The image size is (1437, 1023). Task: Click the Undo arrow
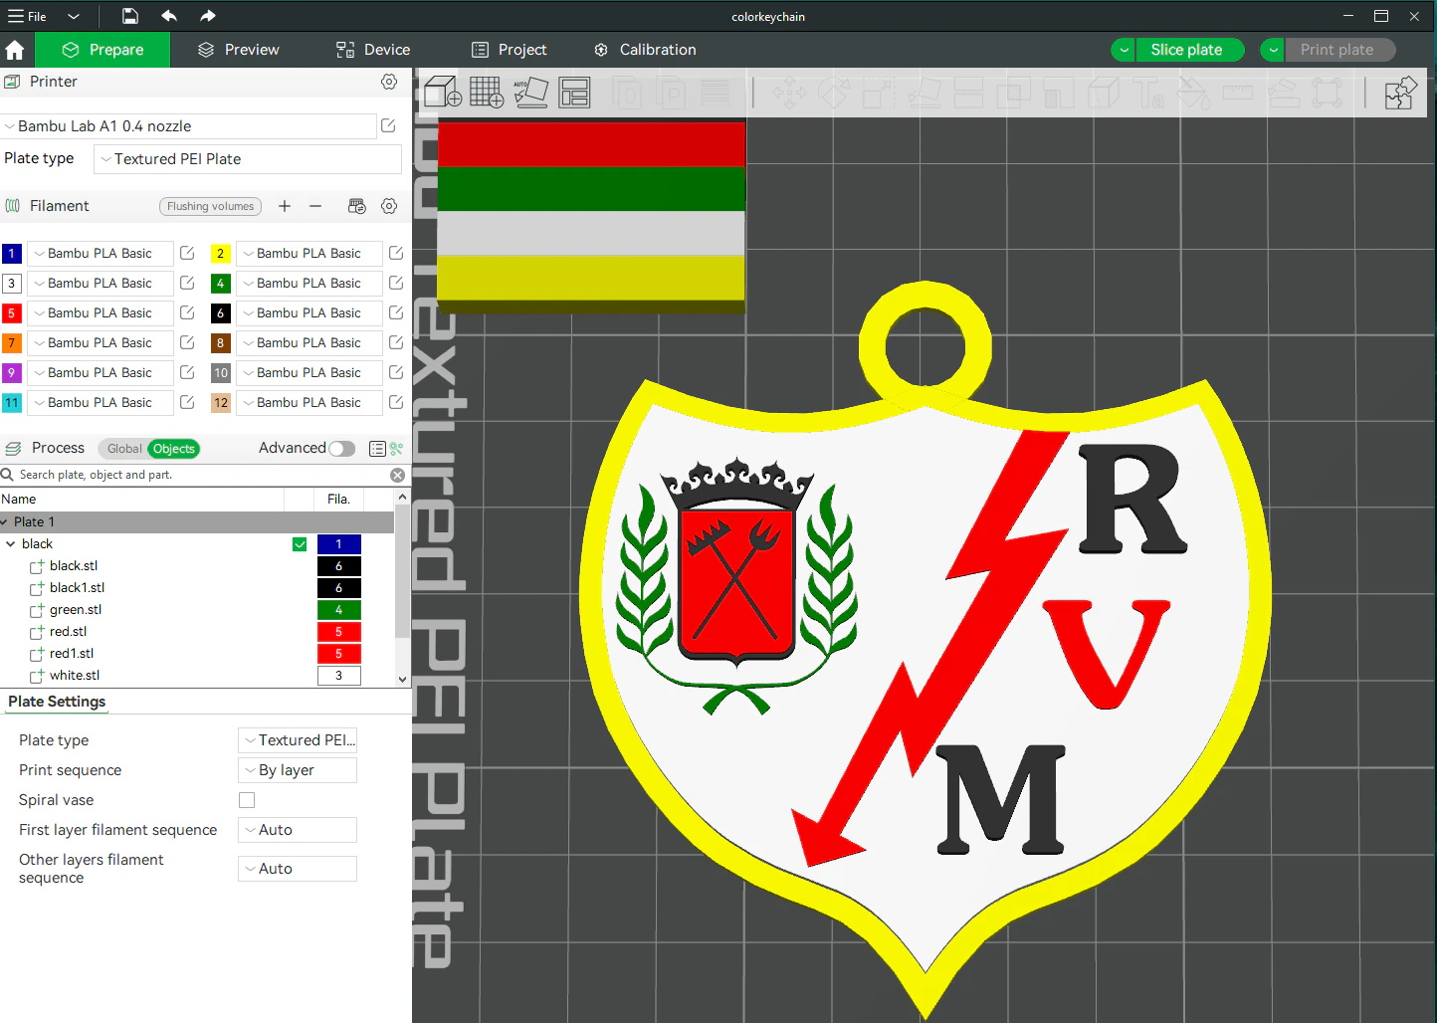(169, 16)
